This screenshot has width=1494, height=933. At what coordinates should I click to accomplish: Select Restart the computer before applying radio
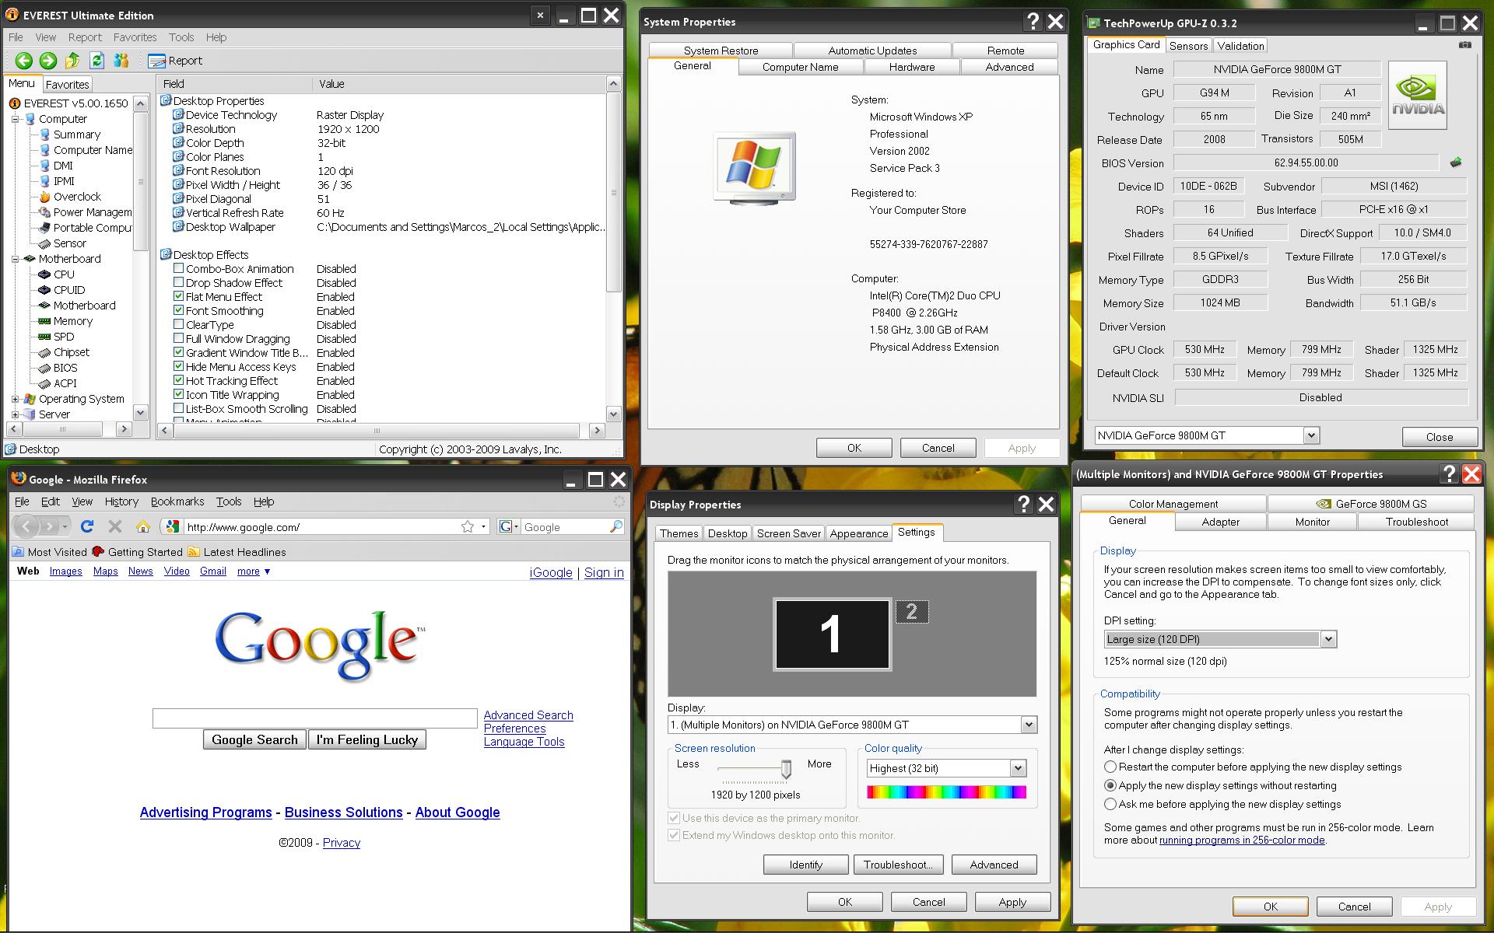click(1110, 767)
